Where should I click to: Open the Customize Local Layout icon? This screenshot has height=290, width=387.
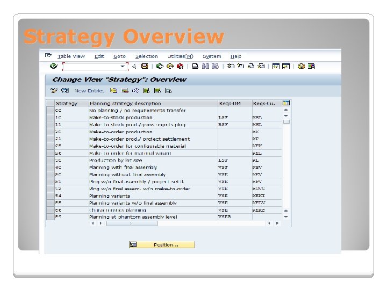click(x=311, y=66)
